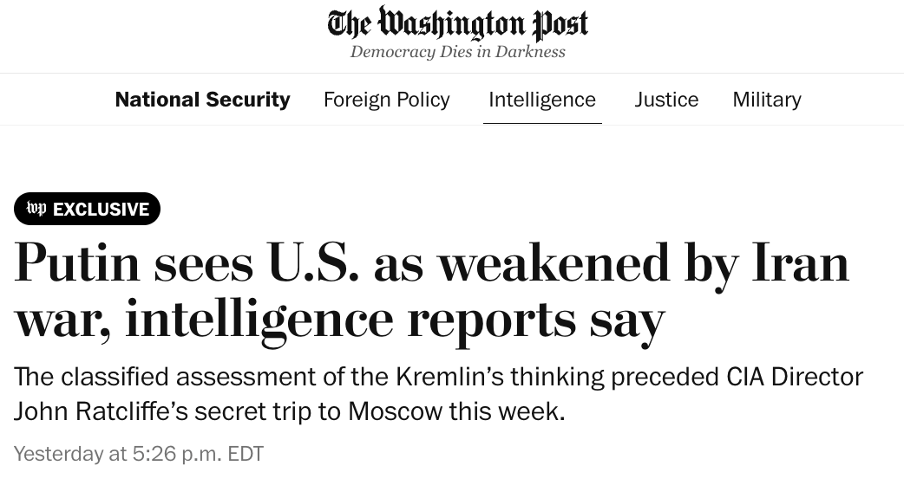Switch to the Justice section
The image size is (904, 485).
click(666, 100)
